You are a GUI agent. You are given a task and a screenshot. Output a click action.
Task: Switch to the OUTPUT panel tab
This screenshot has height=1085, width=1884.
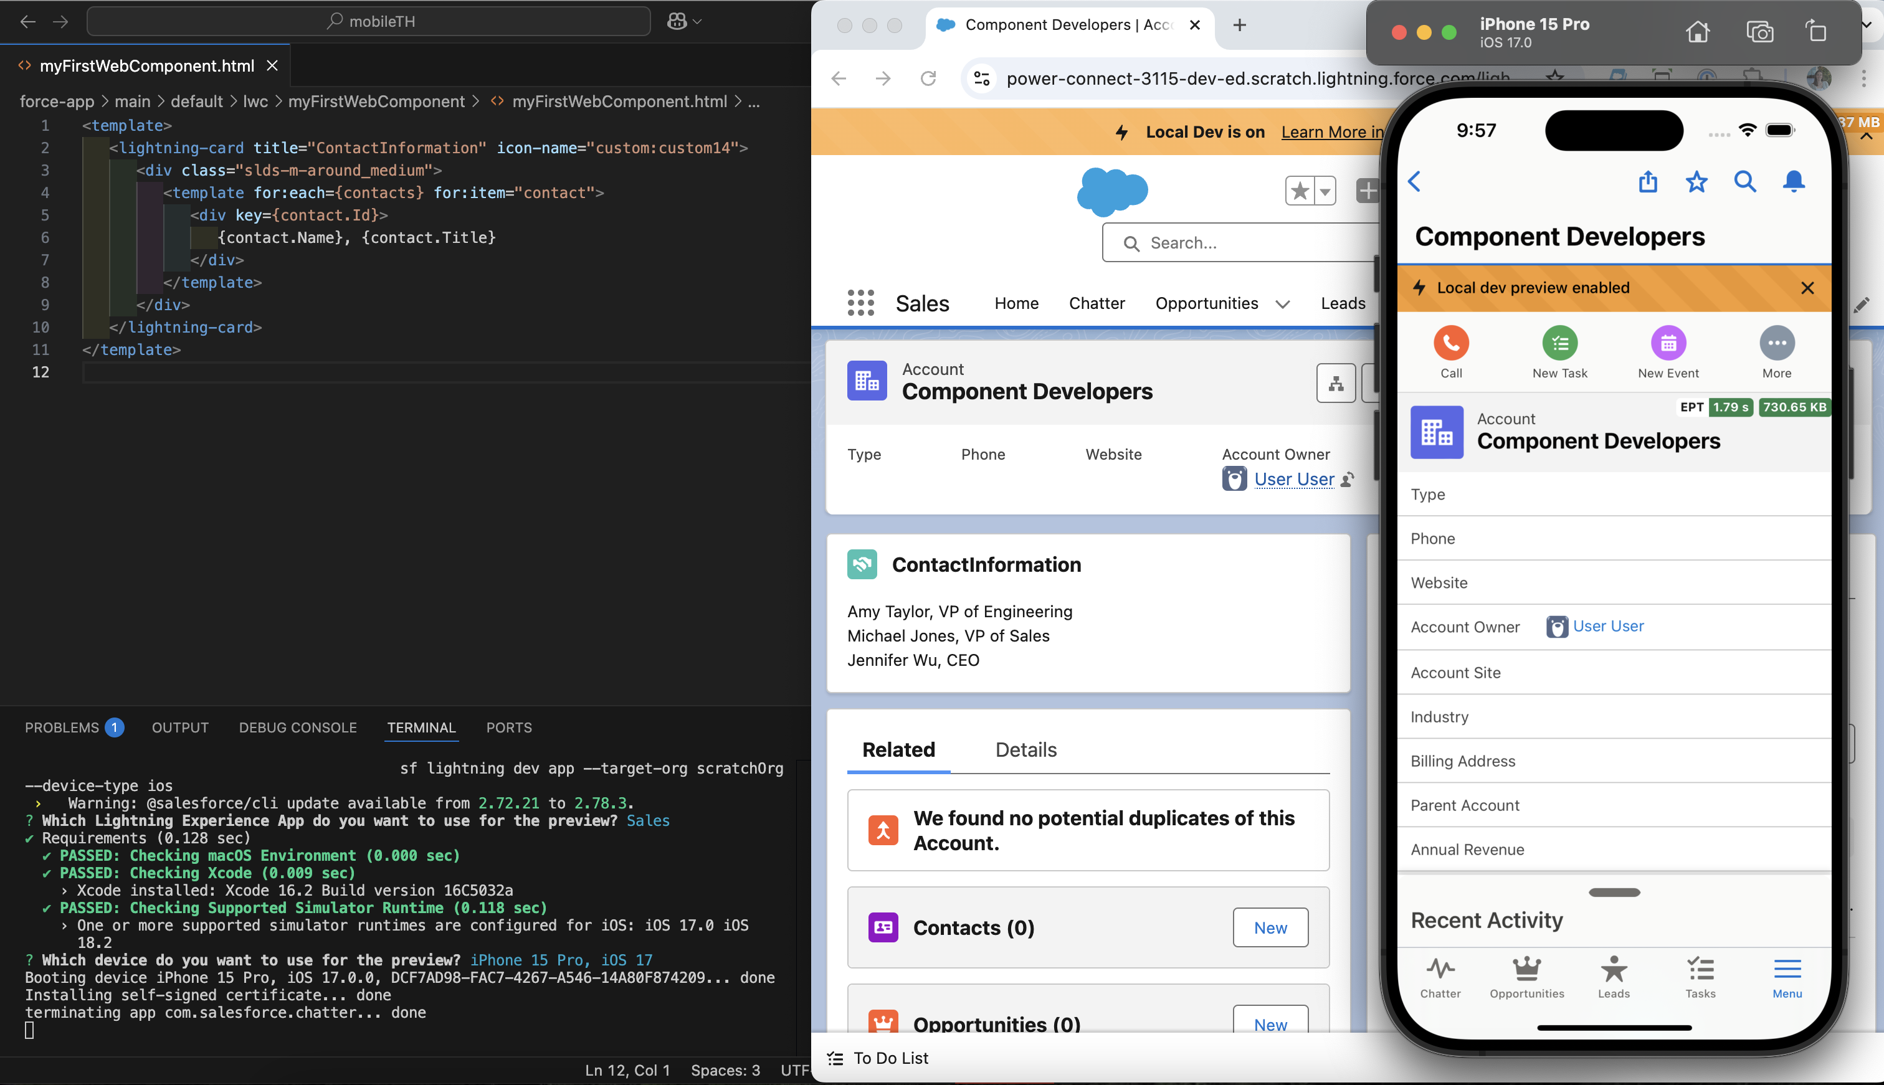pos(179,727)
